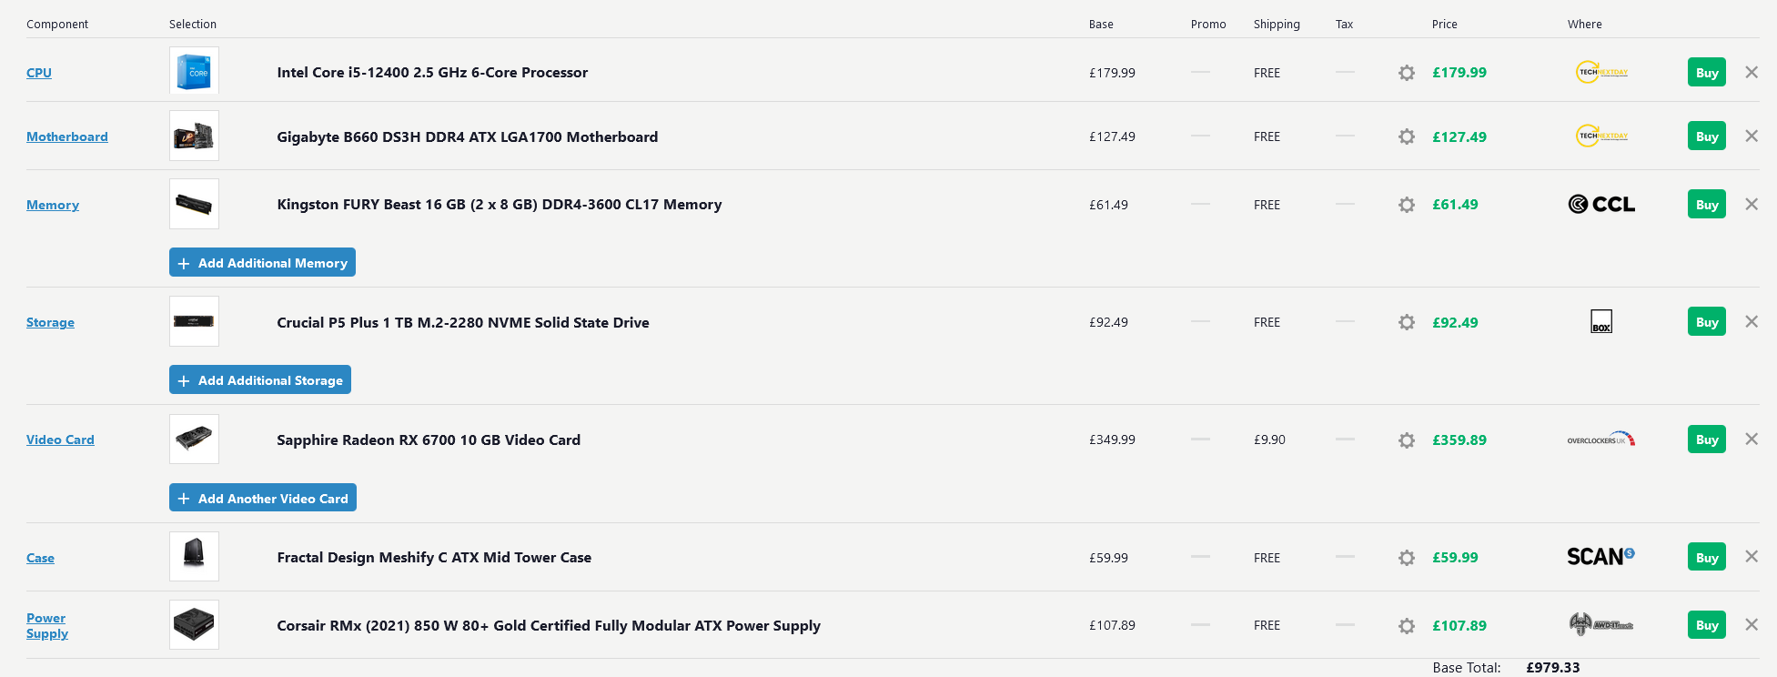Click the Overclockers UK merchant logo

(x=1601, y=440)
